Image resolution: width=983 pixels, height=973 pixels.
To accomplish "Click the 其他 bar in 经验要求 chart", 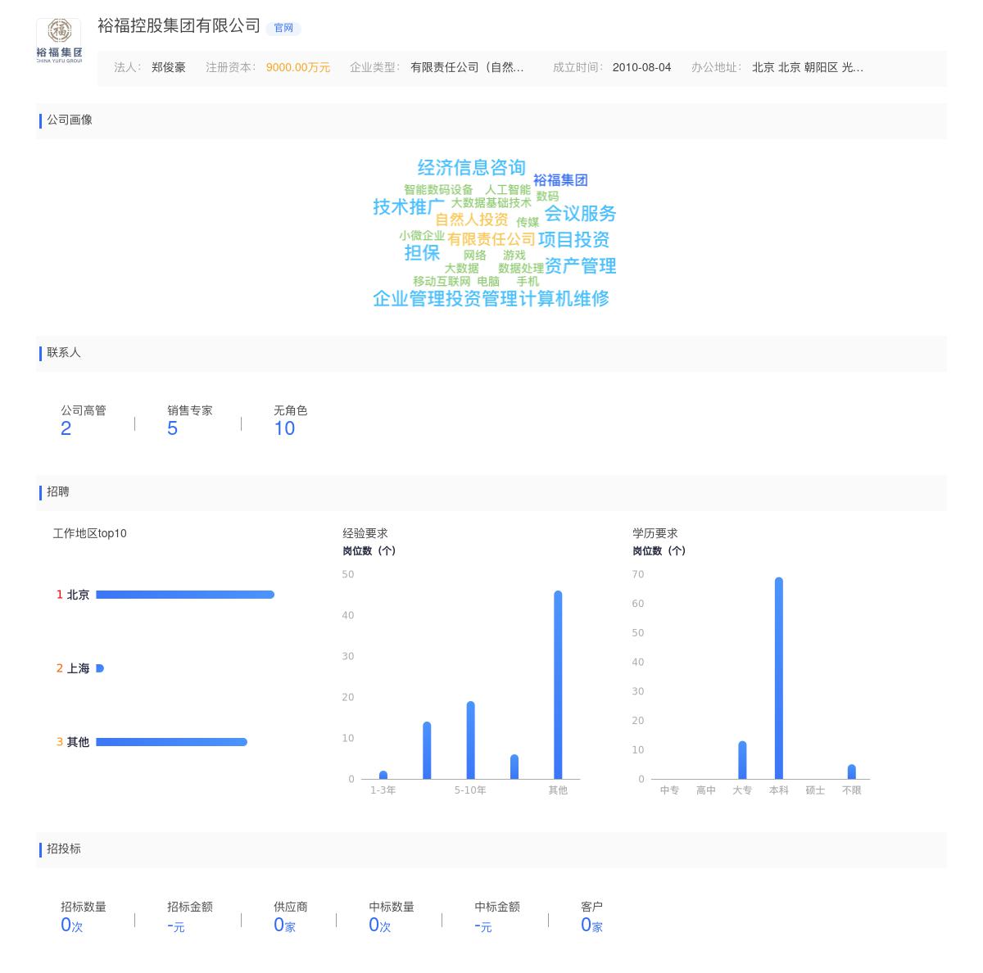I will click(558, 684).
